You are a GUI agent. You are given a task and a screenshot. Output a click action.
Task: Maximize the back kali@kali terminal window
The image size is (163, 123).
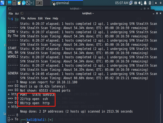point(145,8)
